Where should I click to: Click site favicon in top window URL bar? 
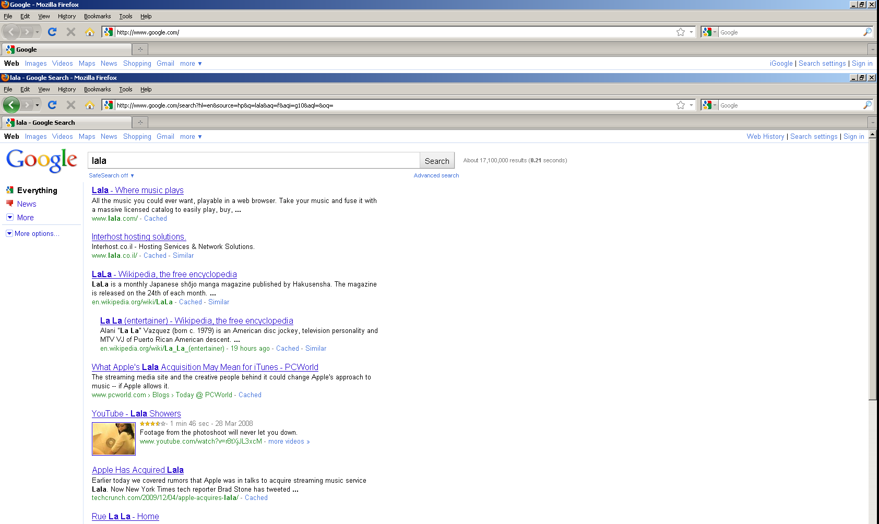point(108,32)
